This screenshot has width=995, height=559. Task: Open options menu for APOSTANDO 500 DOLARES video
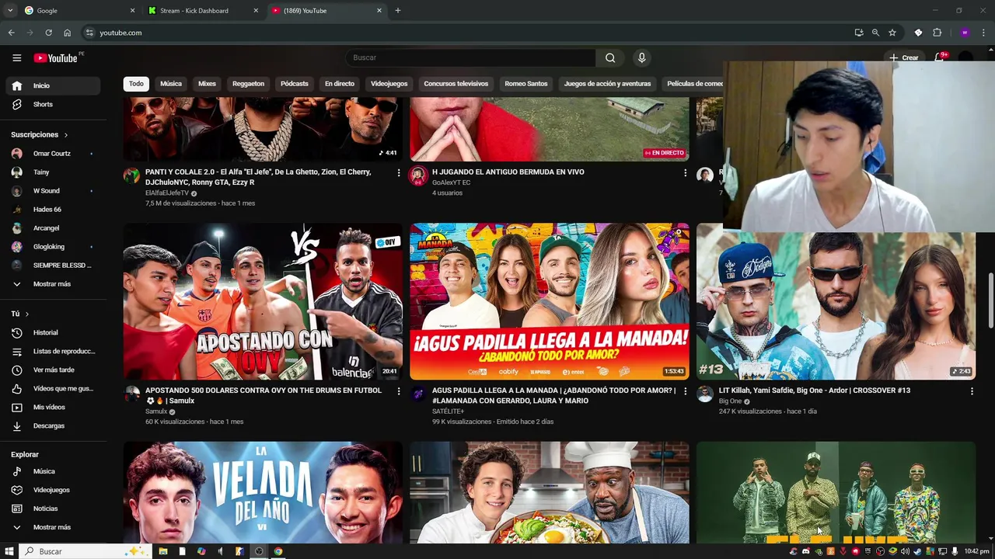399,391
